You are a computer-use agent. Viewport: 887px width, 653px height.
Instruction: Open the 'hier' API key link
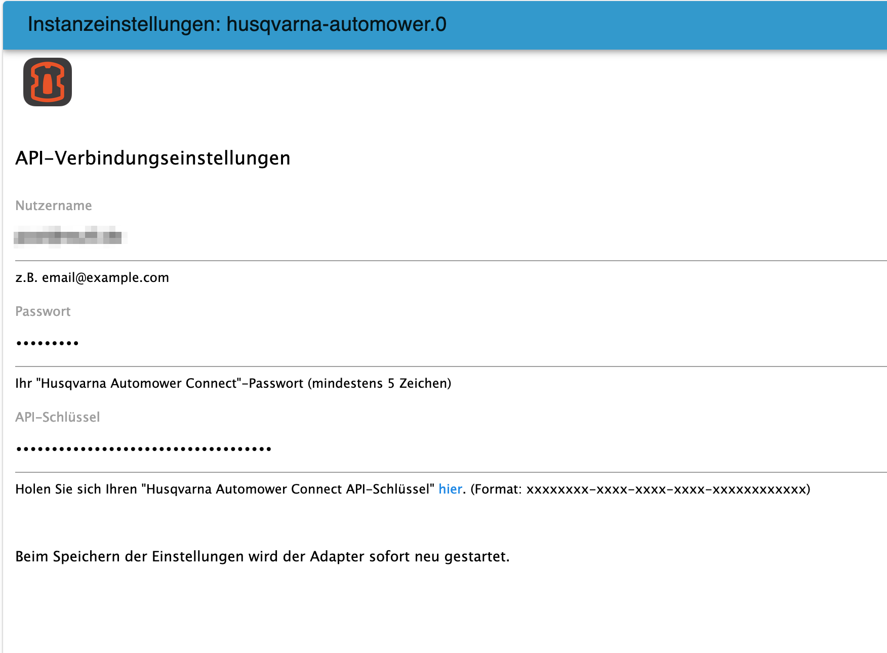point(450,489)
